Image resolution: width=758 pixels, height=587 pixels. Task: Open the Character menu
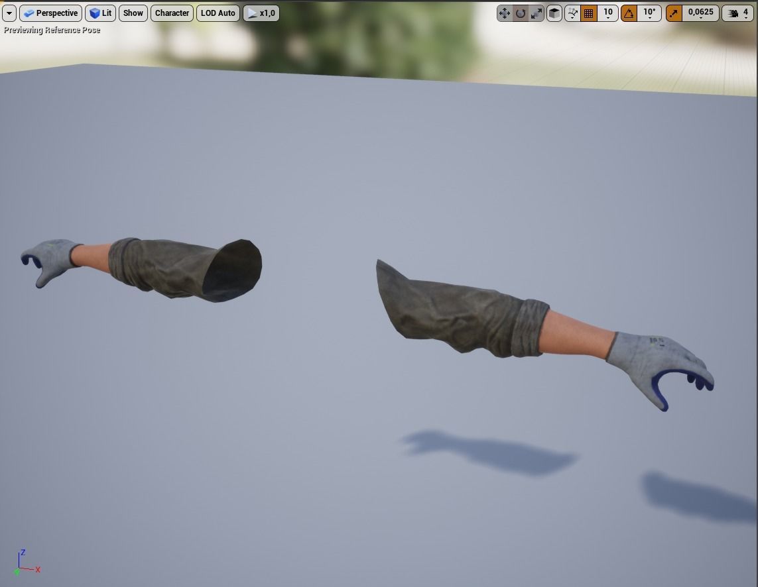(x=172, y=13)
